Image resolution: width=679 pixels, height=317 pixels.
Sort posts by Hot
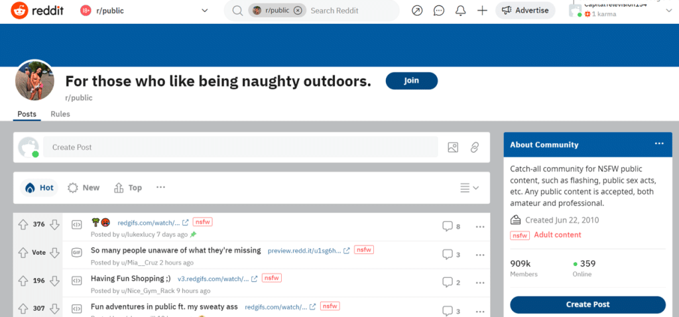(39, 188)
